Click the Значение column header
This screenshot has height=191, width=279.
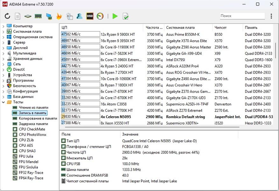tap(179, 134)
